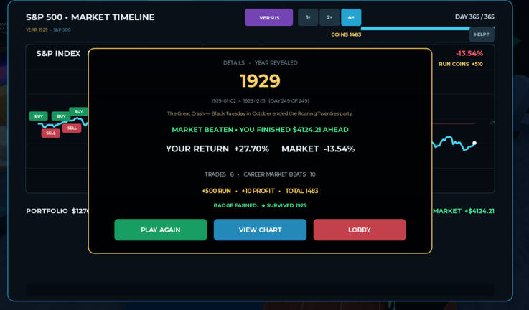Click the day progress bar

click(x=428, y=28)
